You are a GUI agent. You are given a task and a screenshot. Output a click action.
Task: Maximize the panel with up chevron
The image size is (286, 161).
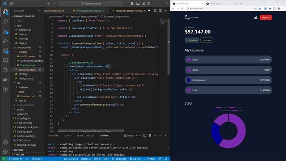pos(160,136)
